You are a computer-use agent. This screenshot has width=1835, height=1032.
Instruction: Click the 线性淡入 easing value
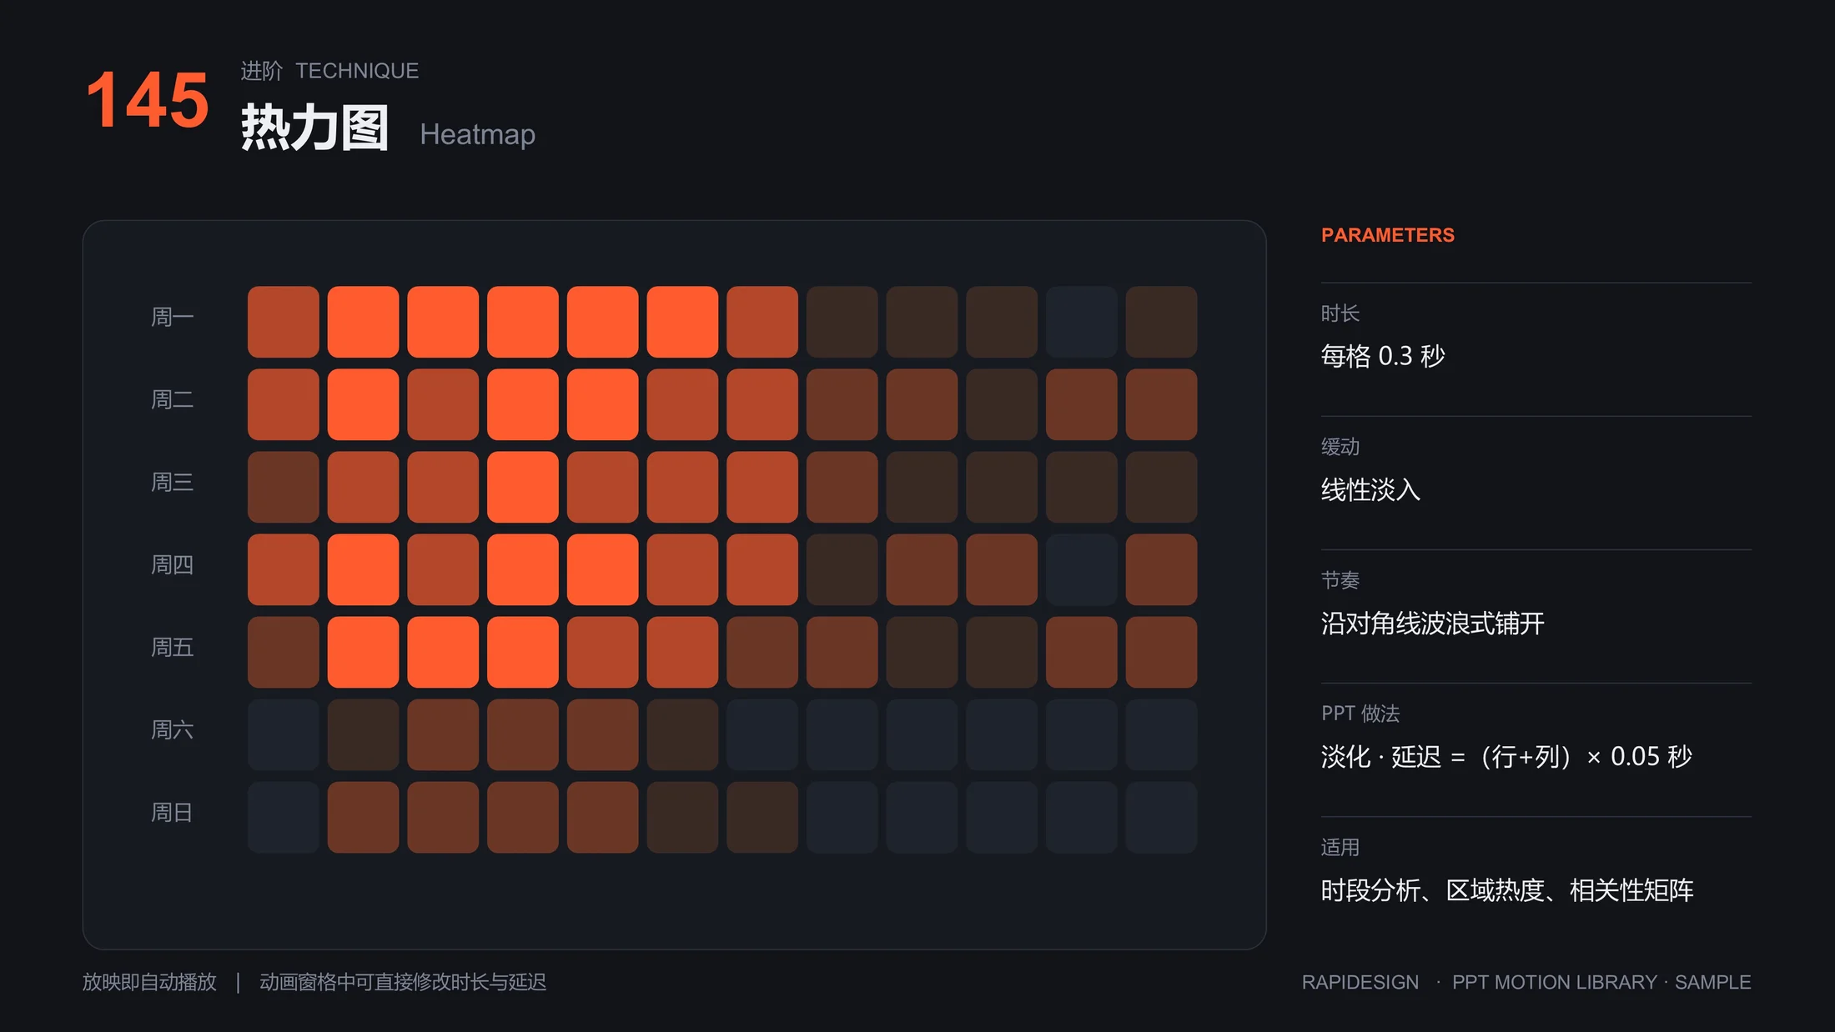pos(1370,489)
